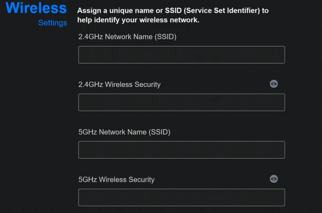
Task: Focus the 5GHz Network Name (SSID) field
Action: coord(181,150)
